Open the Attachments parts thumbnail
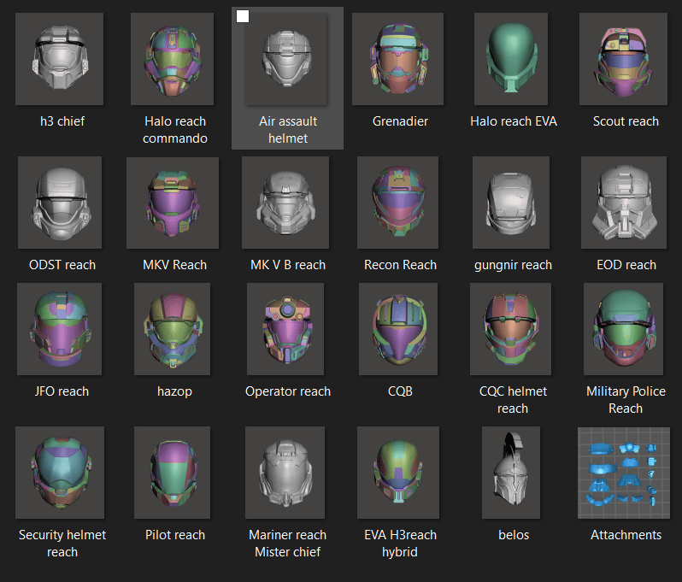This screenshot has height=582, width=682. click(624, 473)
